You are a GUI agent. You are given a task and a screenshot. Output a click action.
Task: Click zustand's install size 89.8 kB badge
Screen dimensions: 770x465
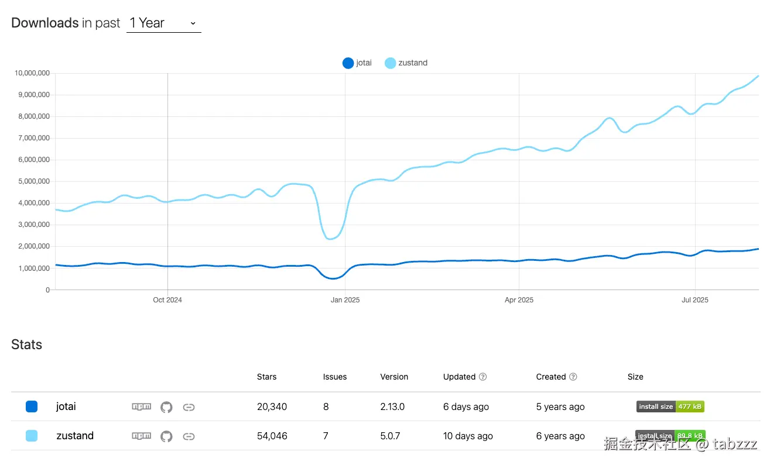(670, 436)
